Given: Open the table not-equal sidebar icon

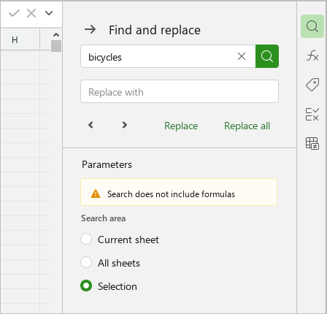Looking at the screenshot, I should (312, 143).
